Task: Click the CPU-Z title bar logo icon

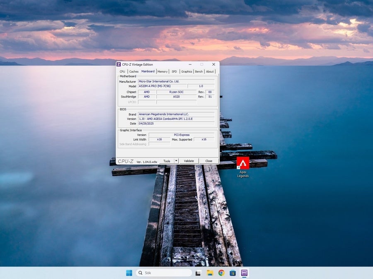Action: pyautogui.click(x=119, y=64)
